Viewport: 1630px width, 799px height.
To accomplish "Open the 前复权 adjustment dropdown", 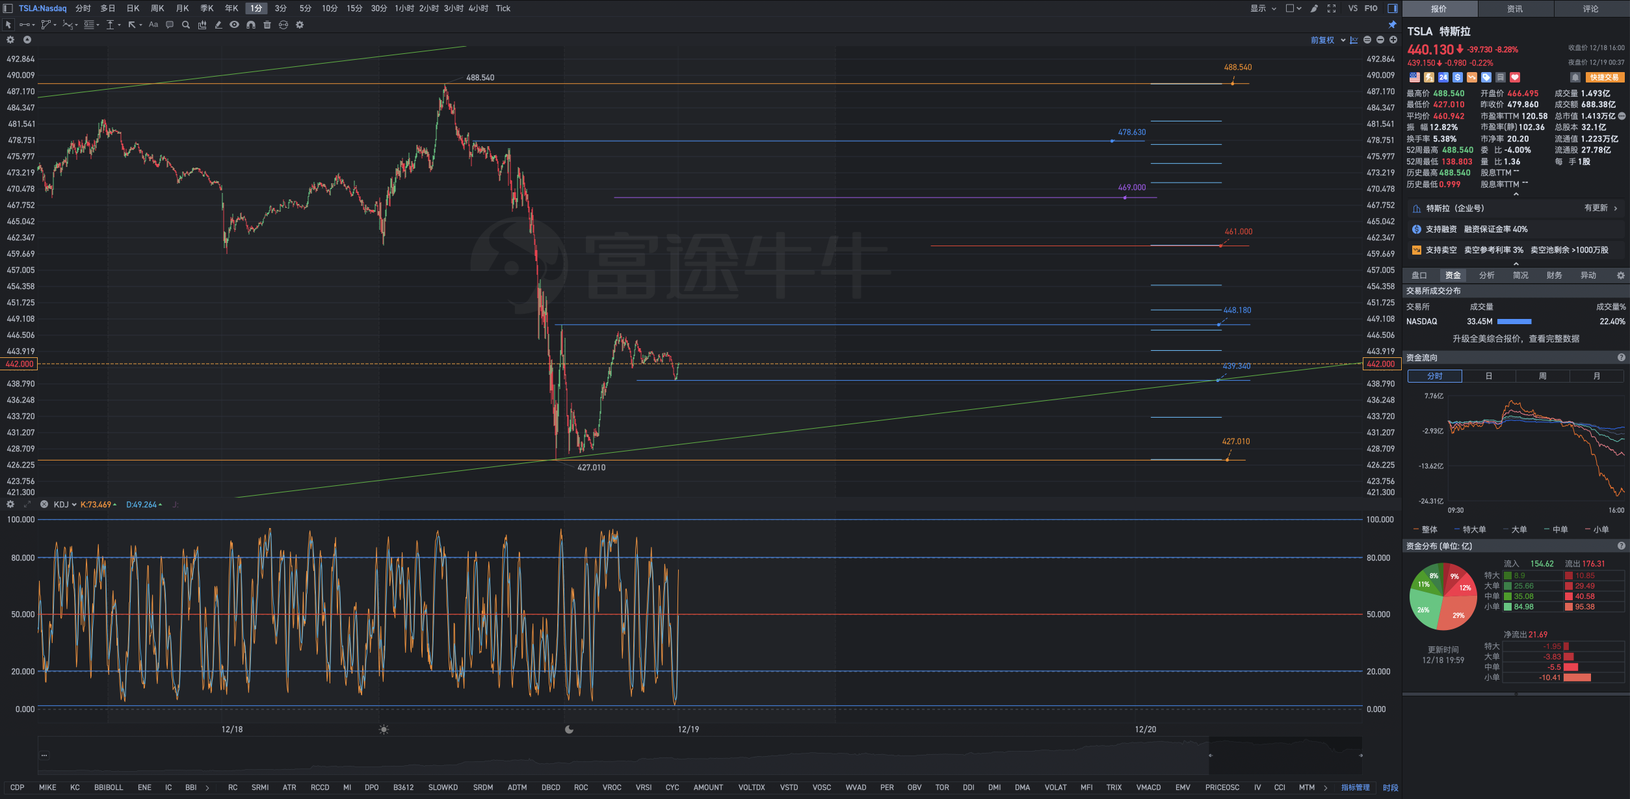I will [1327, 40].
